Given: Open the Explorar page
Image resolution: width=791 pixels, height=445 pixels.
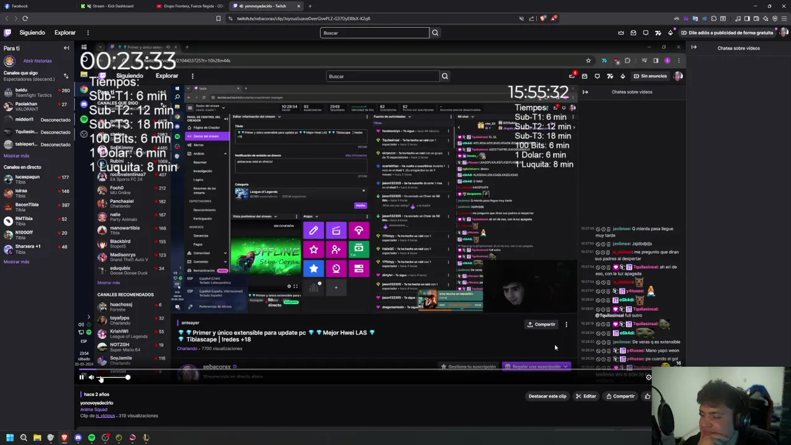Looking at the screenshot, I should pos(65,33).
